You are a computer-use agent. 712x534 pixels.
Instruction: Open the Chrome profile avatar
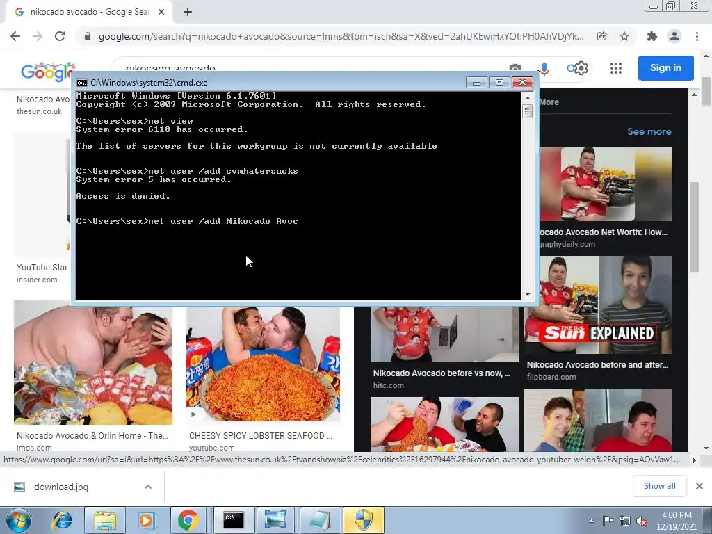(x=674, y=36)
